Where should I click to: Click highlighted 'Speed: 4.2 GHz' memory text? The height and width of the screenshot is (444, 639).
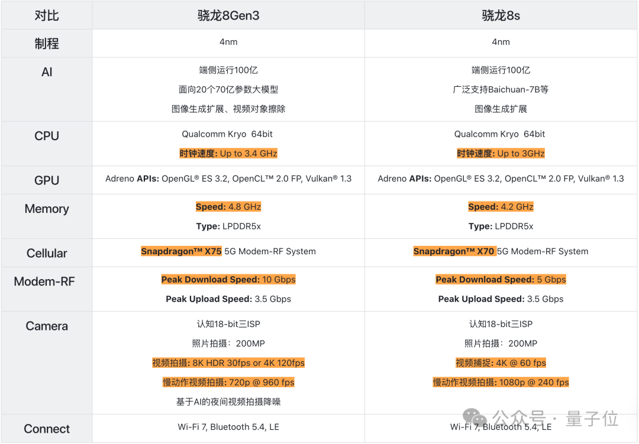click(x=501, y=207)
